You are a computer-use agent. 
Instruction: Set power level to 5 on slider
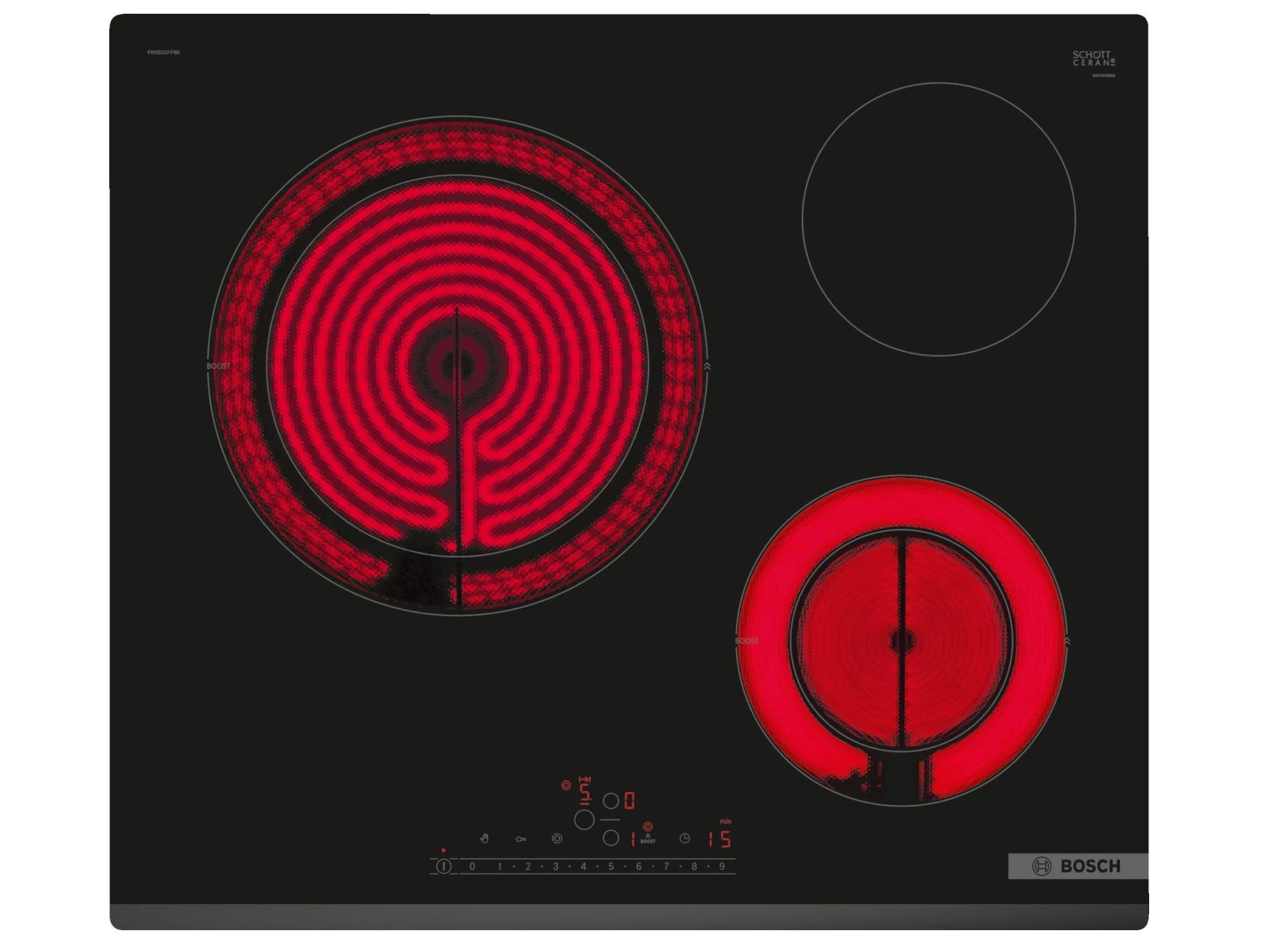611,867
